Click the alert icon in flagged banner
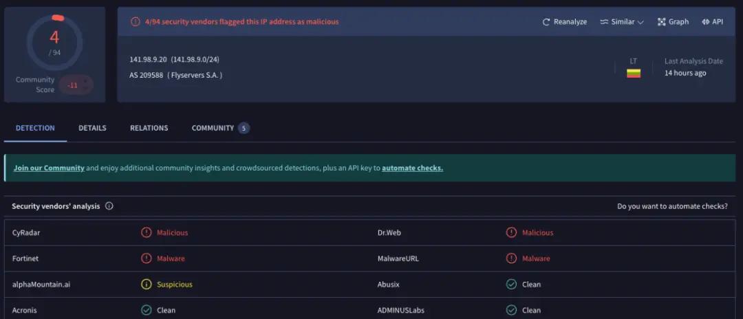Screen dimensions: 743x319 (x=136, y=22)
